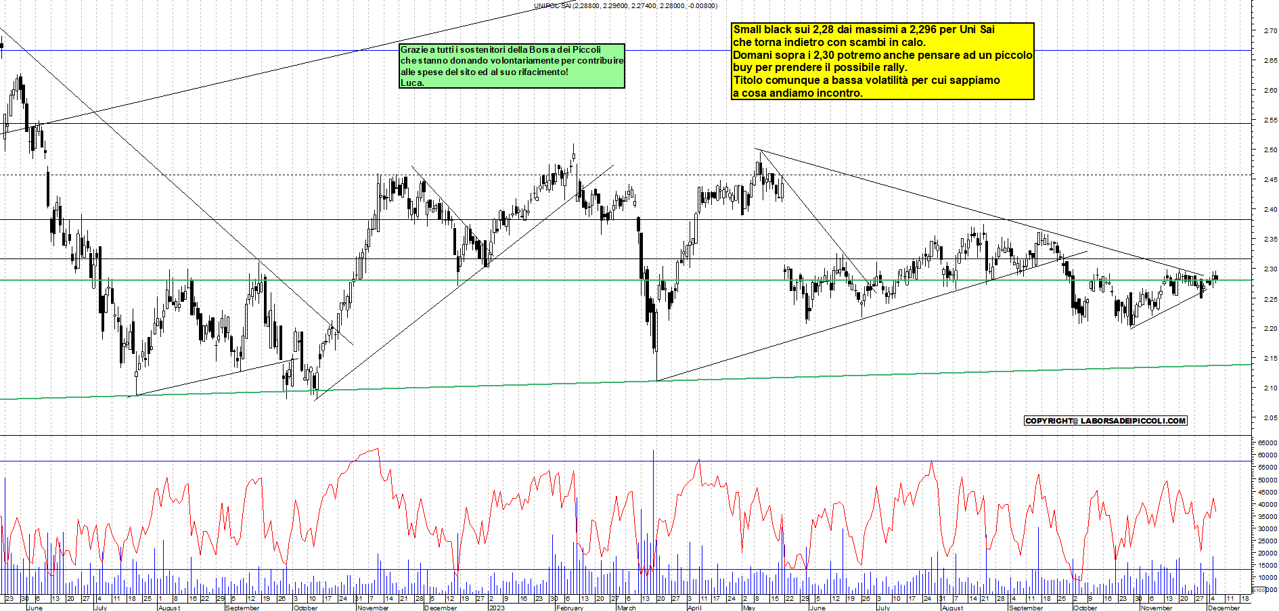Click the 2.70 price axis label

[x=1270, y=30]
